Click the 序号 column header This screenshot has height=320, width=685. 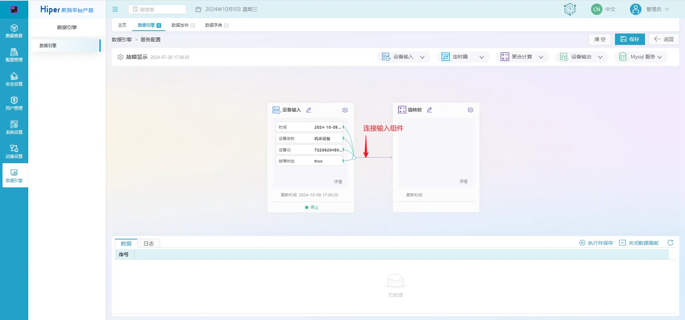(124, 254)
